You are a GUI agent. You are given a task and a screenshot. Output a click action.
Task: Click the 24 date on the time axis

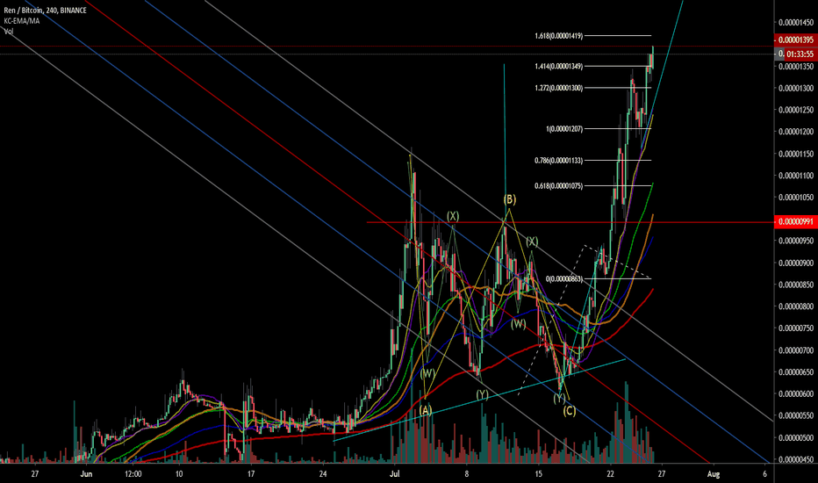pos(323,474)
